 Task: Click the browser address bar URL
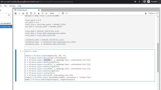point(36,2)
